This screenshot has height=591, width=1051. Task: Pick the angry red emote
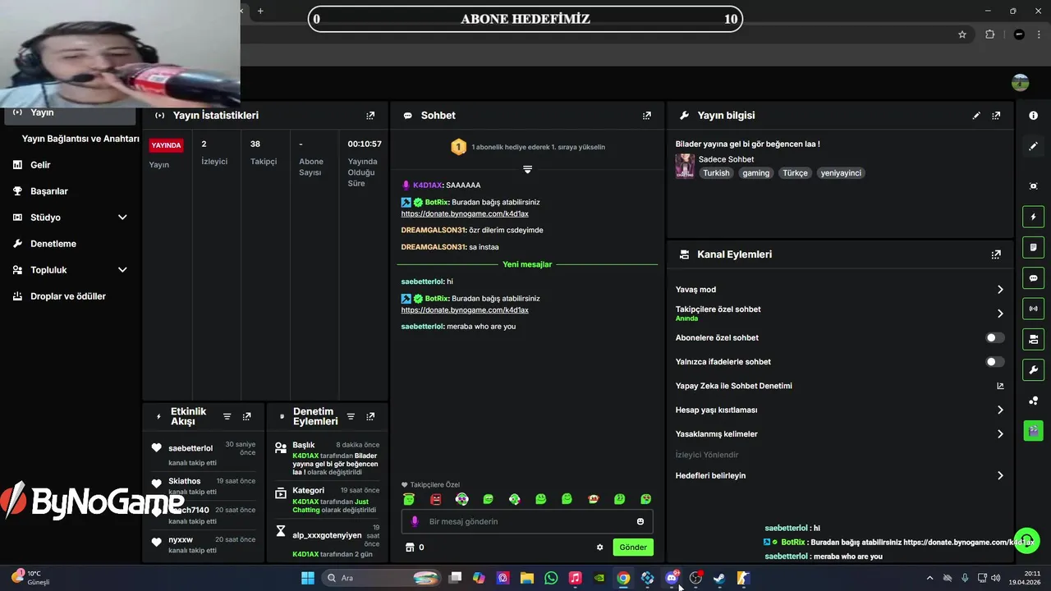(436, 499)
